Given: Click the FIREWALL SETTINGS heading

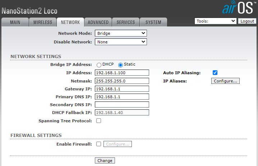Looking at the screenshot, I should click(36, 135).
